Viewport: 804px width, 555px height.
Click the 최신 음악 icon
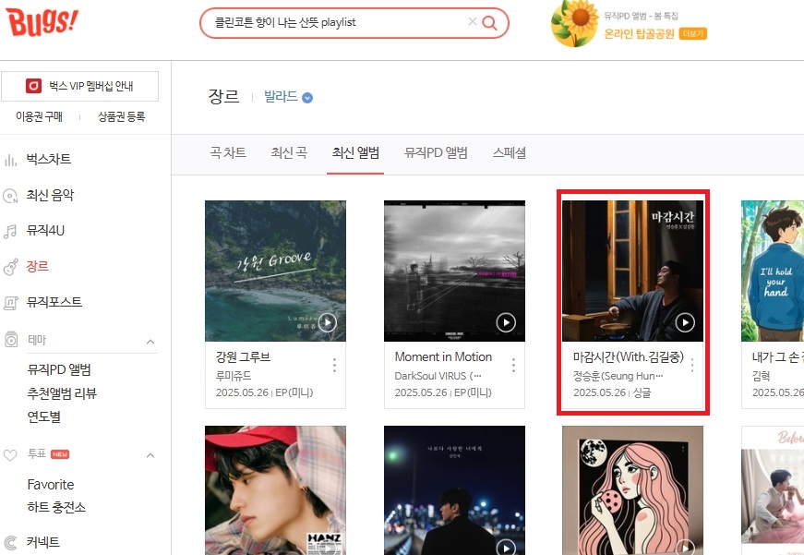[x=10, y=196]
